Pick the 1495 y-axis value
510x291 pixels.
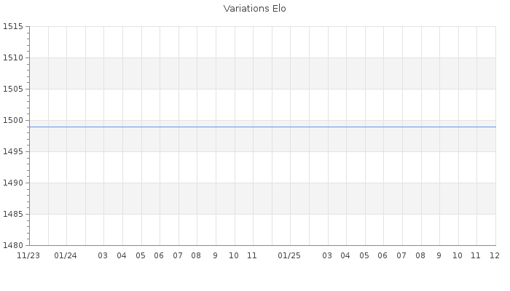[x=13, y=152]
